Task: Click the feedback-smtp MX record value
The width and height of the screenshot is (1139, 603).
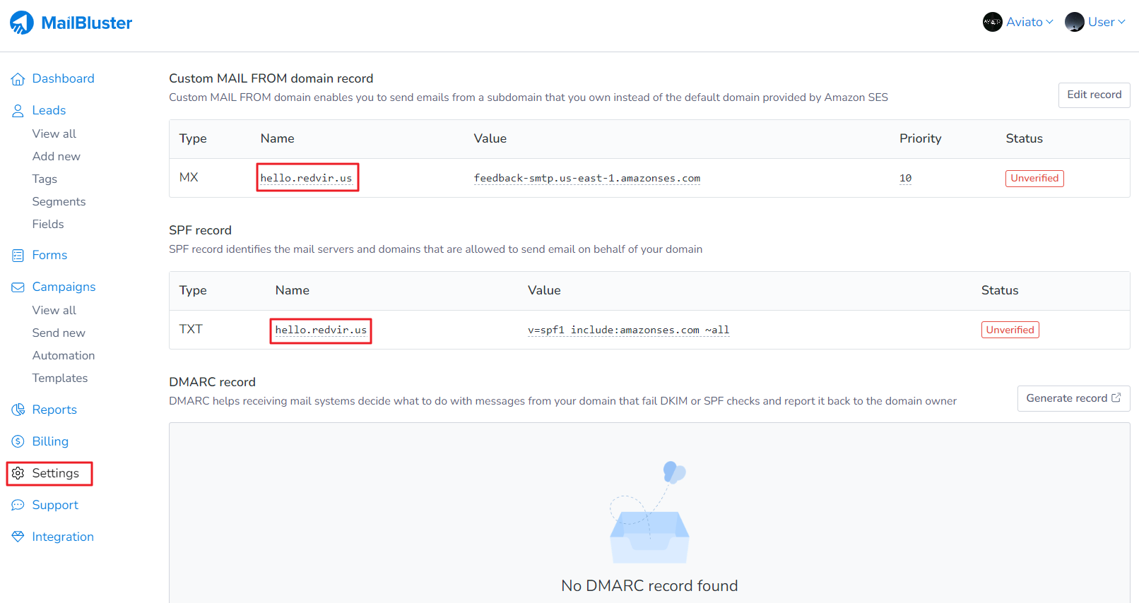Action: point(586,178)
